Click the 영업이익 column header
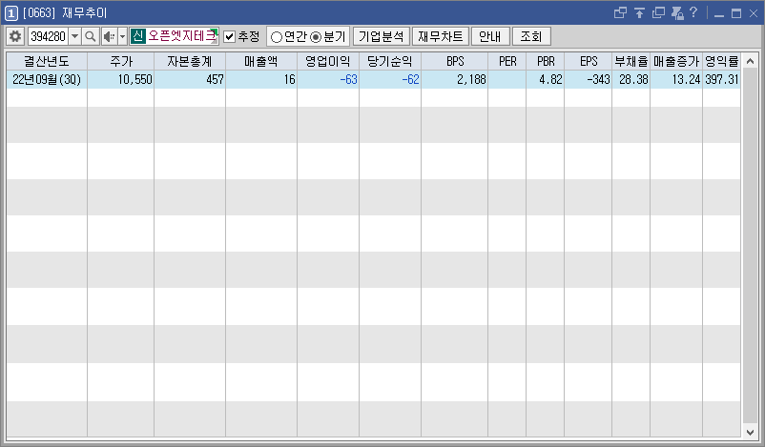 (x=328, y=61)
